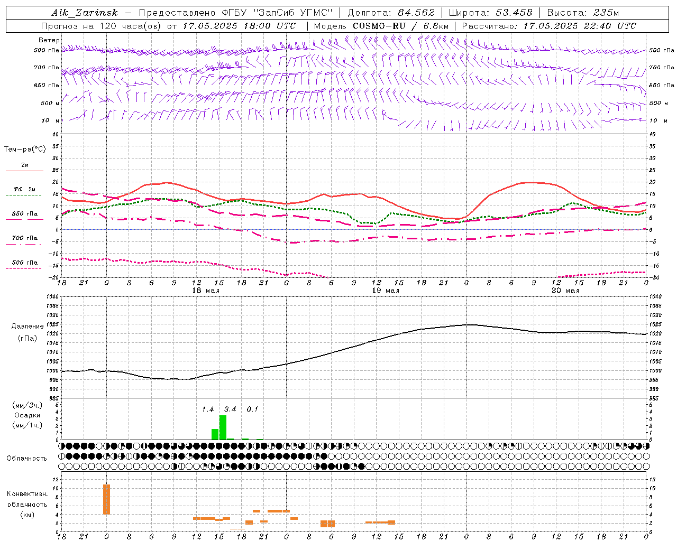Select the Td 2м legend entry

[x=24, y=190]
